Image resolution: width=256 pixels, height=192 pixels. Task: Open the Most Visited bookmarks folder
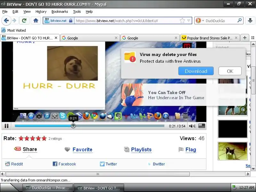click(13, 30)
